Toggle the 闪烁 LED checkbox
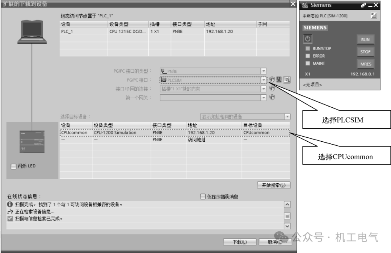Image resolution: width=391 pixels, height=253 pixels. coord(13,166)
